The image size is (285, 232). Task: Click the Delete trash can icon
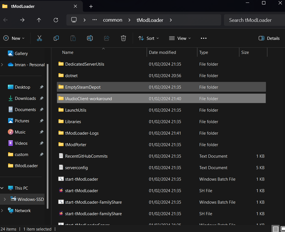point(123,38)
